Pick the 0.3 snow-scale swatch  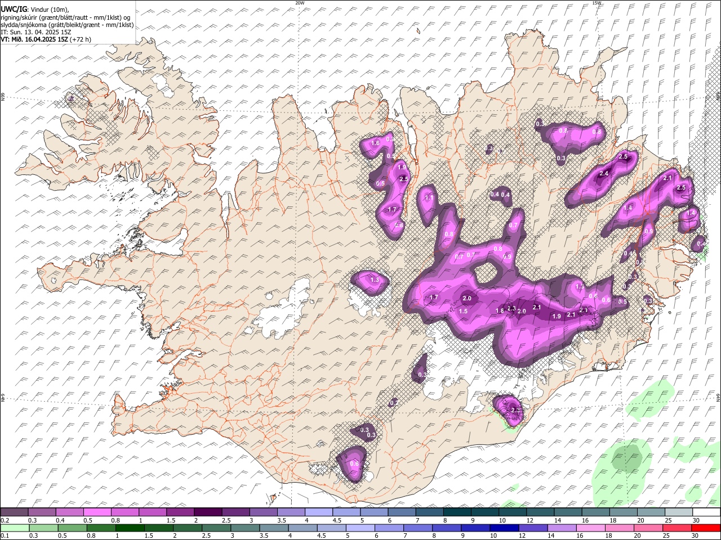coord(42,512)
